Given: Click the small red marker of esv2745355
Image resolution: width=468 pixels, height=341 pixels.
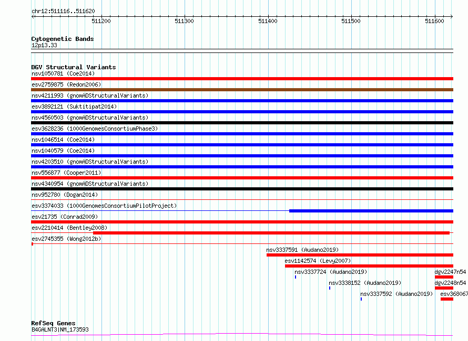Looking at the screenshot, I should point(32,244).
